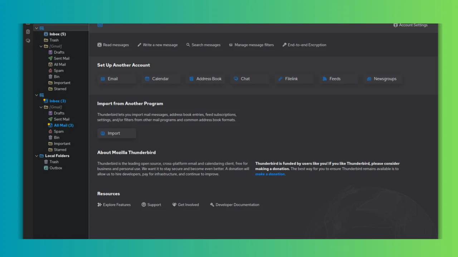
Task: Open the Inbox (5) folder
Action: click(x=58, y=34)
